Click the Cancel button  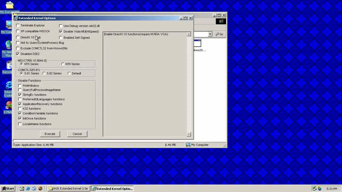[x=77, y=134]
